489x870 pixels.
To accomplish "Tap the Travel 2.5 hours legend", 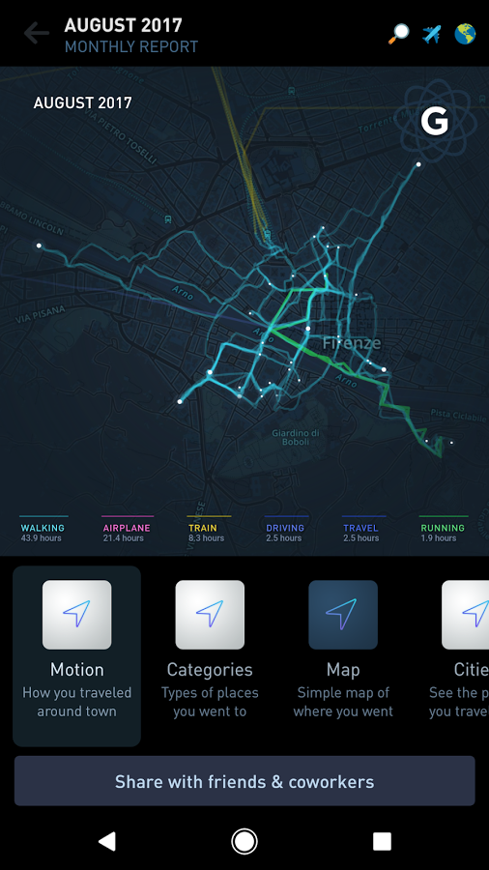I will (362, 530).
